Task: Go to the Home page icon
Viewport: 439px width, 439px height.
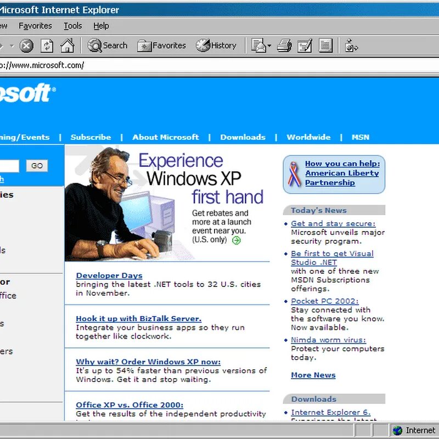Action: click(67, 46)
